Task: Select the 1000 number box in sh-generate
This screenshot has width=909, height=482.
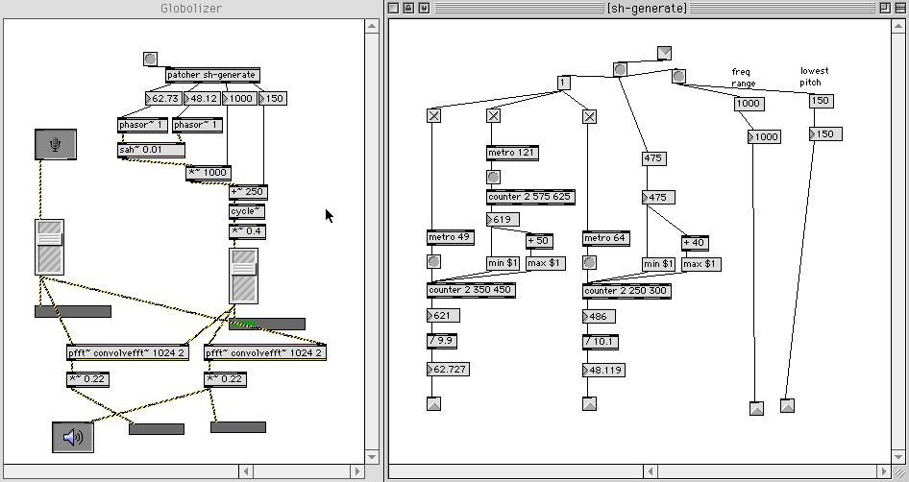Action: click(x=764, y=136)
